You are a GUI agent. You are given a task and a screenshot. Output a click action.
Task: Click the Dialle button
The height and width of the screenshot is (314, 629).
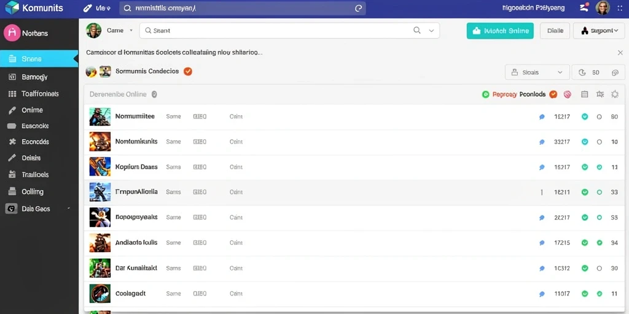[555, 31]
